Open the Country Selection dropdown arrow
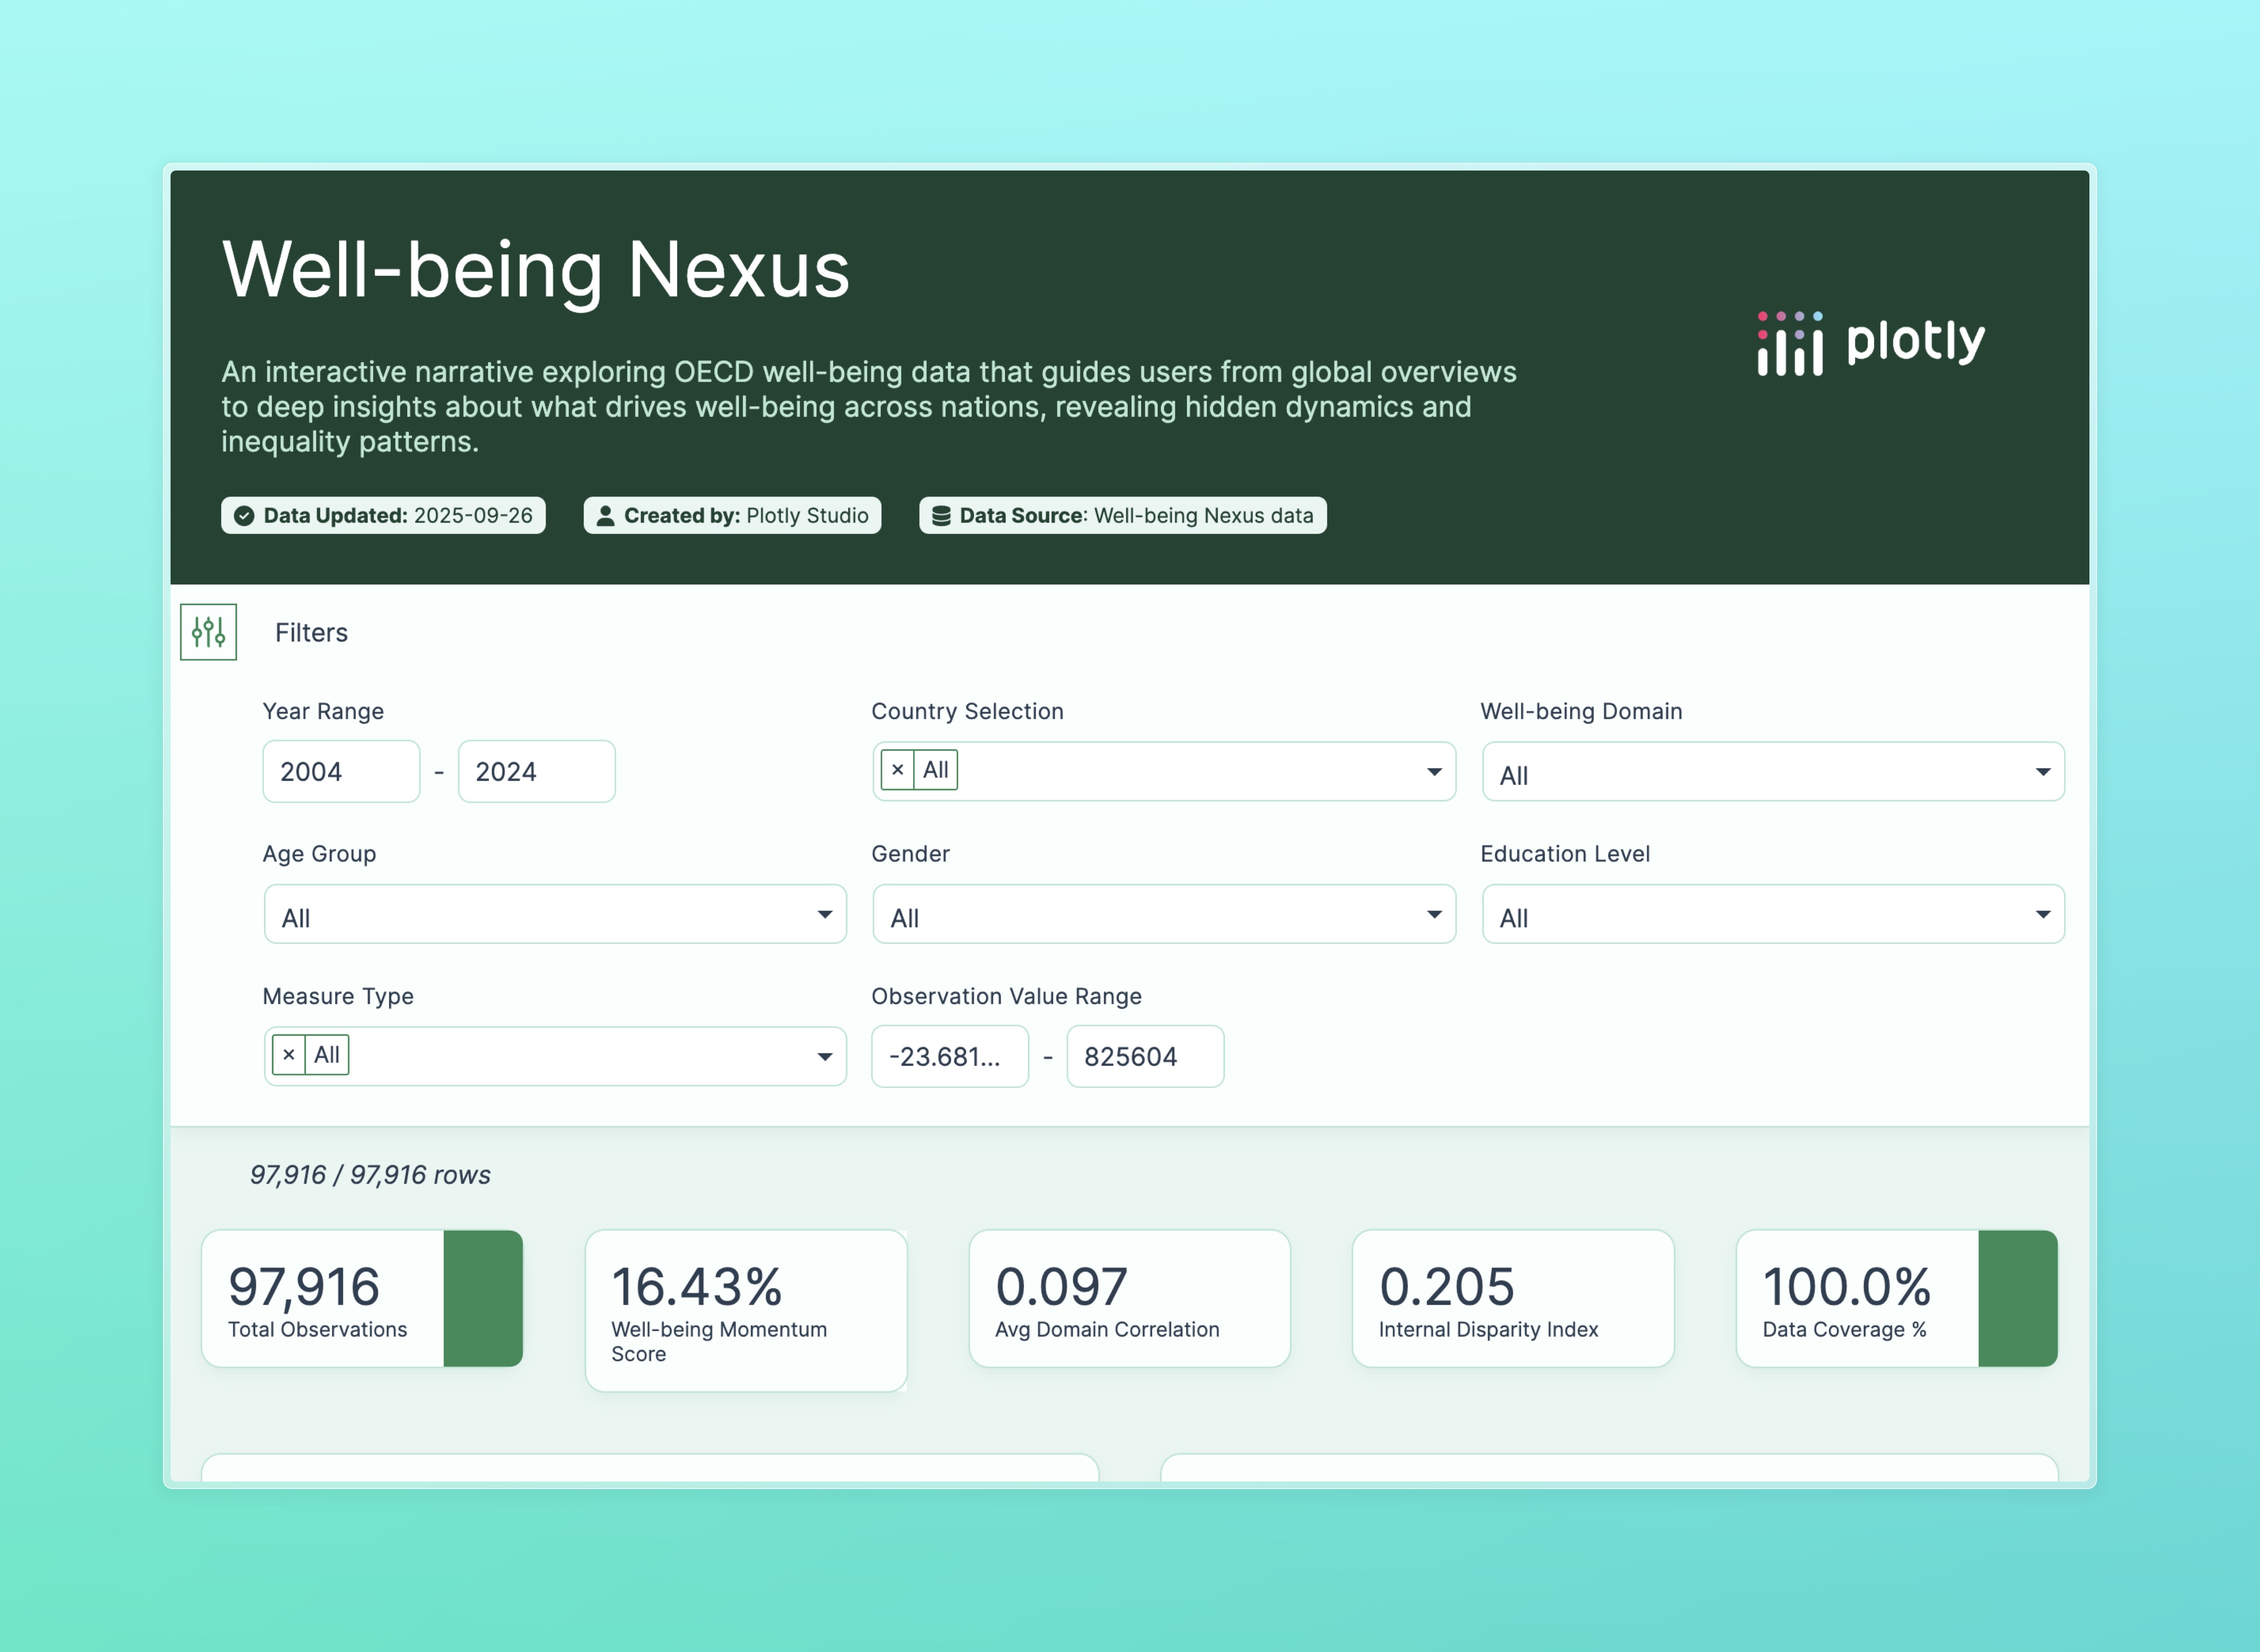Image resolution: width=2260 pixels, height=1652 pixels. pyautogui.click(x=1433, y=771)
